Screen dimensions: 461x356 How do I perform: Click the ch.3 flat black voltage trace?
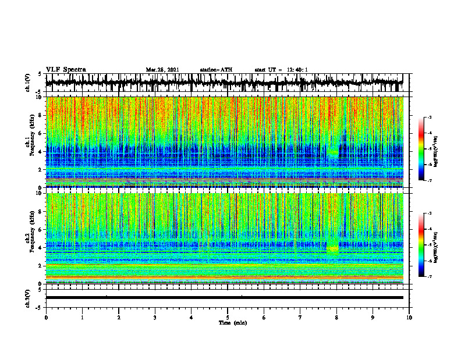pyautogui.click(x=224, y=298)
